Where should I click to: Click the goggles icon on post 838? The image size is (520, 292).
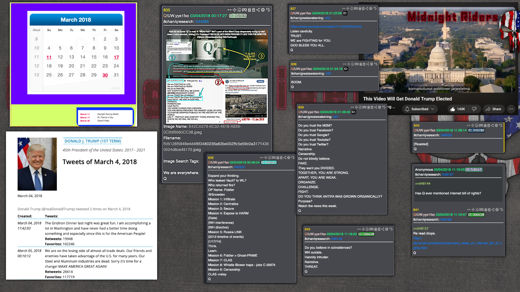[357, 64]
